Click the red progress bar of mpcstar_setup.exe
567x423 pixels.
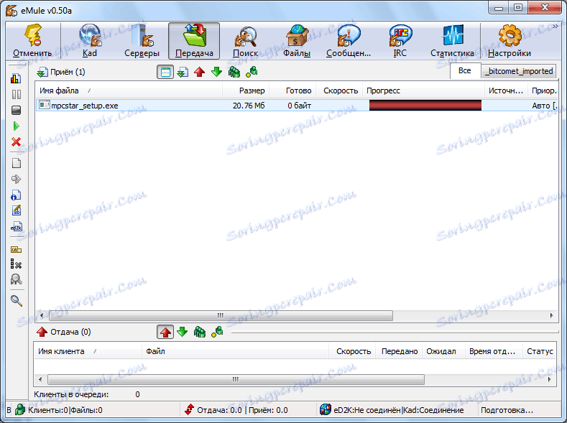coord(425,105)
